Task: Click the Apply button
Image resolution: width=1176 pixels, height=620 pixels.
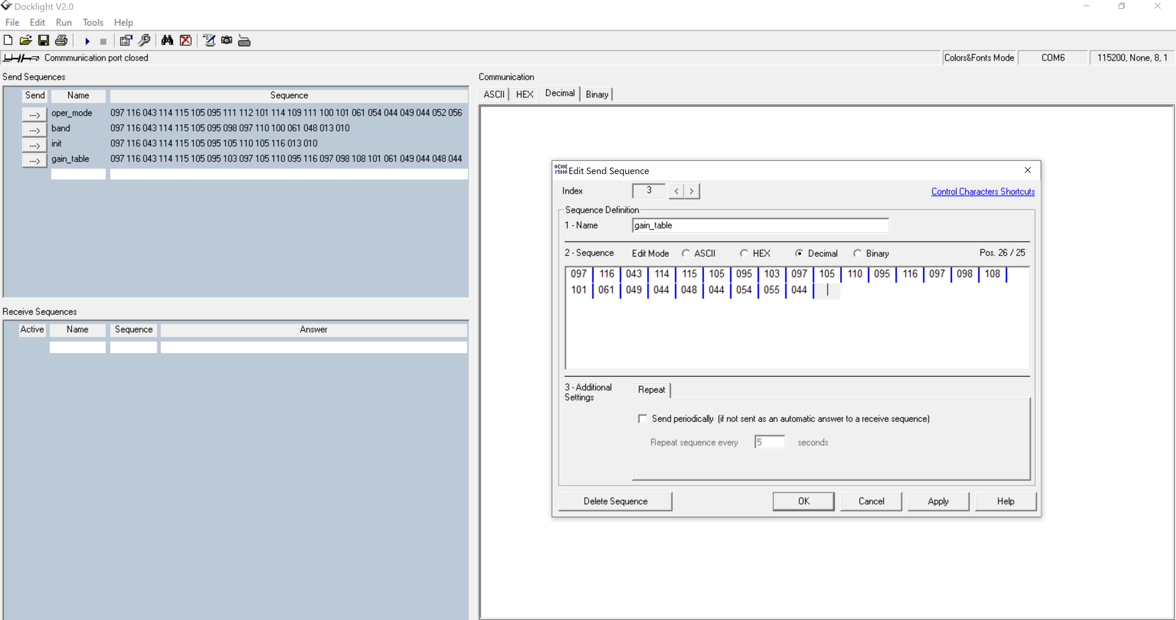Action: pyautogui.click(x=938, y=501)
